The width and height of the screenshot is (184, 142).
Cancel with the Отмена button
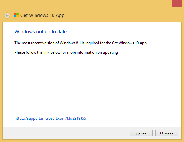(167, 133)
